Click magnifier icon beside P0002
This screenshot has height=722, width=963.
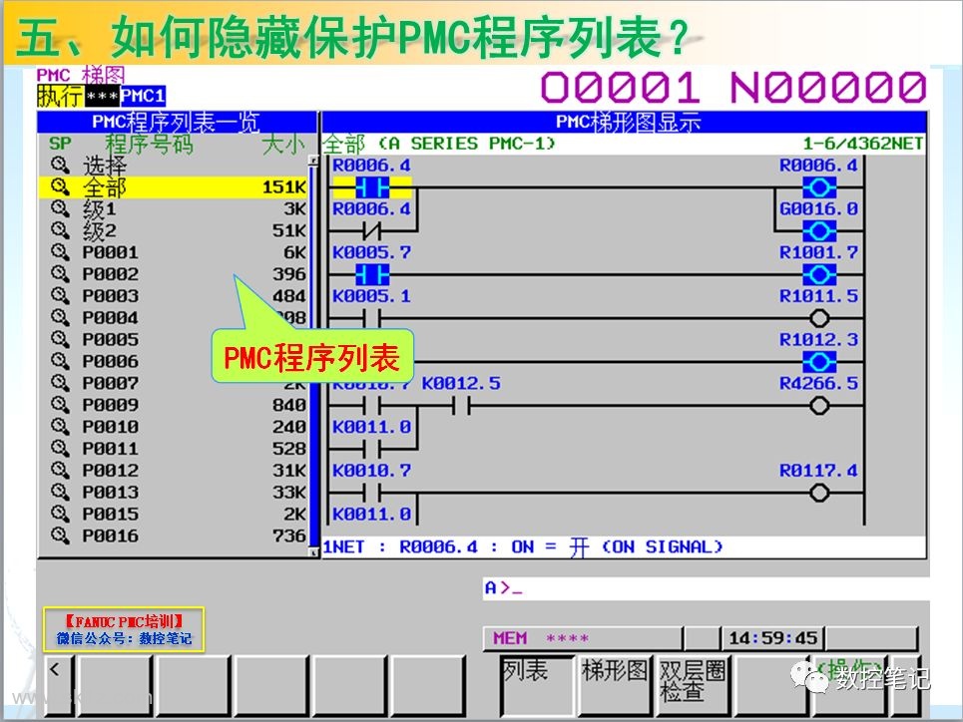(x=60, y=274)
